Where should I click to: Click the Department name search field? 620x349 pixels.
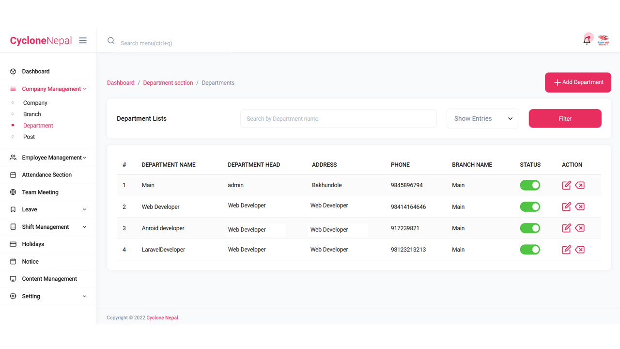click(x=338, y=118)
